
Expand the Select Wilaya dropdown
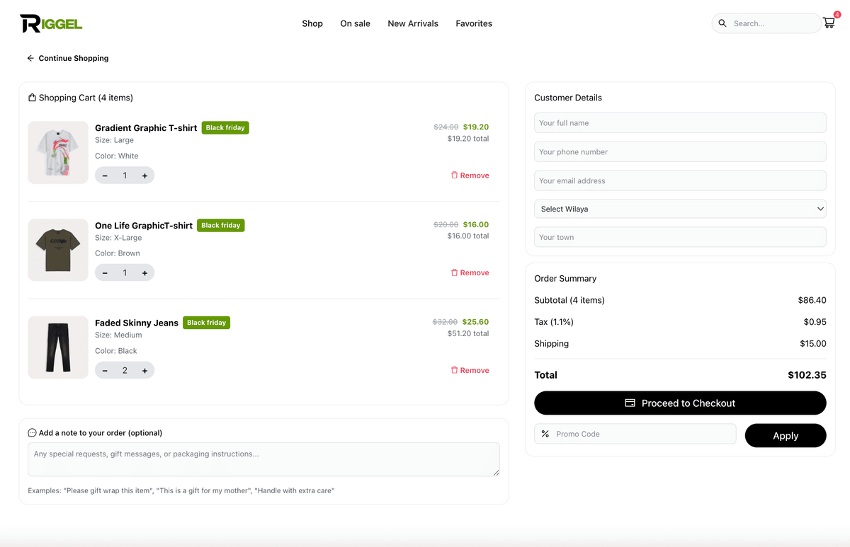(x=679, y=209)
